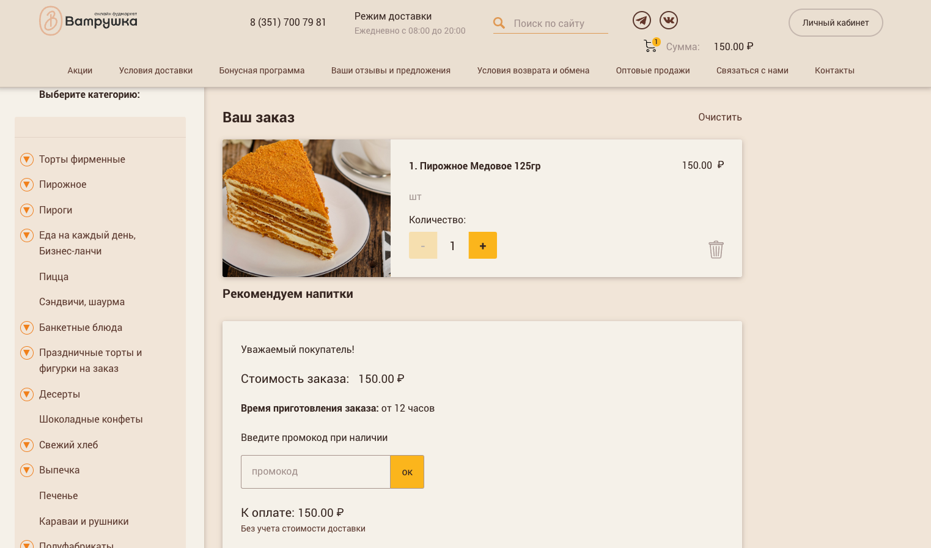Decrease quantity with the minus button

coord(423,245)
